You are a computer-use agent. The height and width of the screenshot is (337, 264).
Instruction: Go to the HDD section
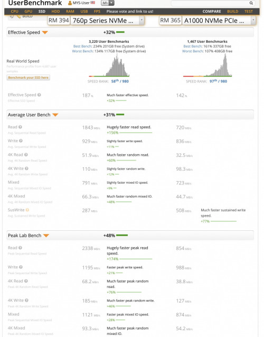click(x=55, y=12)
